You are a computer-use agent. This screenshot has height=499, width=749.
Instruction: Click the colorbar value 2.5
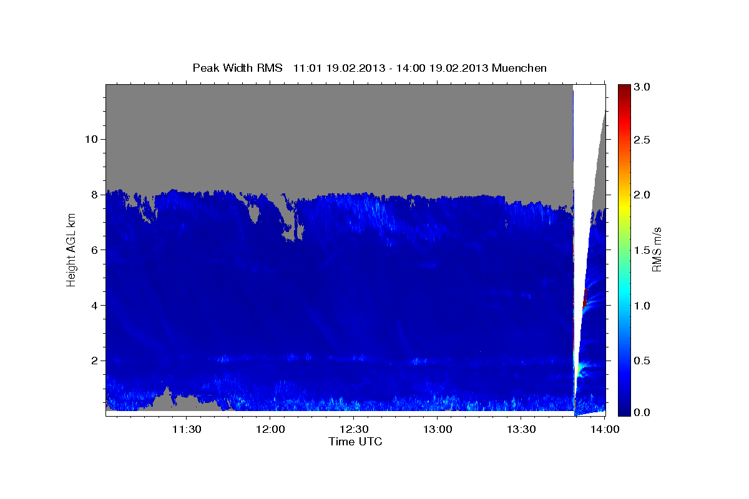coord(643,140)
